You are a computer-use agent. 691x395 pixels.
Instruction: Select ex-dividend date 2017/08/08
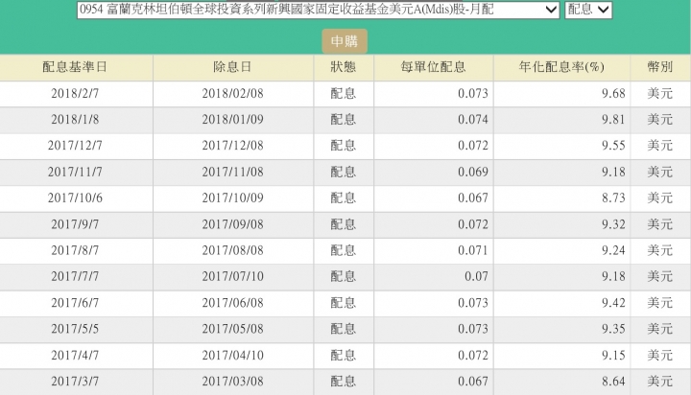tap(232, 250)
